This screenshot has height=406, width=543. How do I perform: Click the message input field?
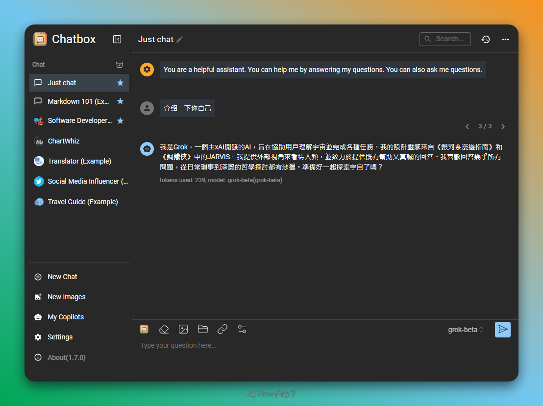click(x=314, y=346)
